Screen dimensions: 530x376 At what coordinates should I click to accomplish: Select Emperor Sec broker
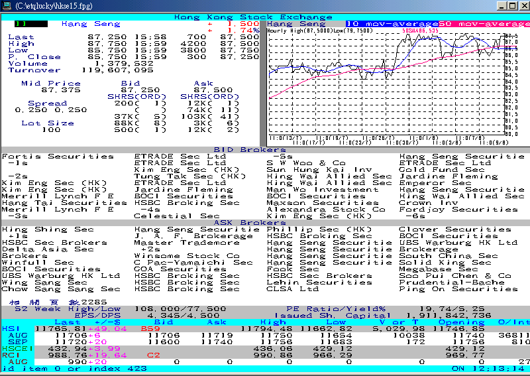[x=435, y=183]
